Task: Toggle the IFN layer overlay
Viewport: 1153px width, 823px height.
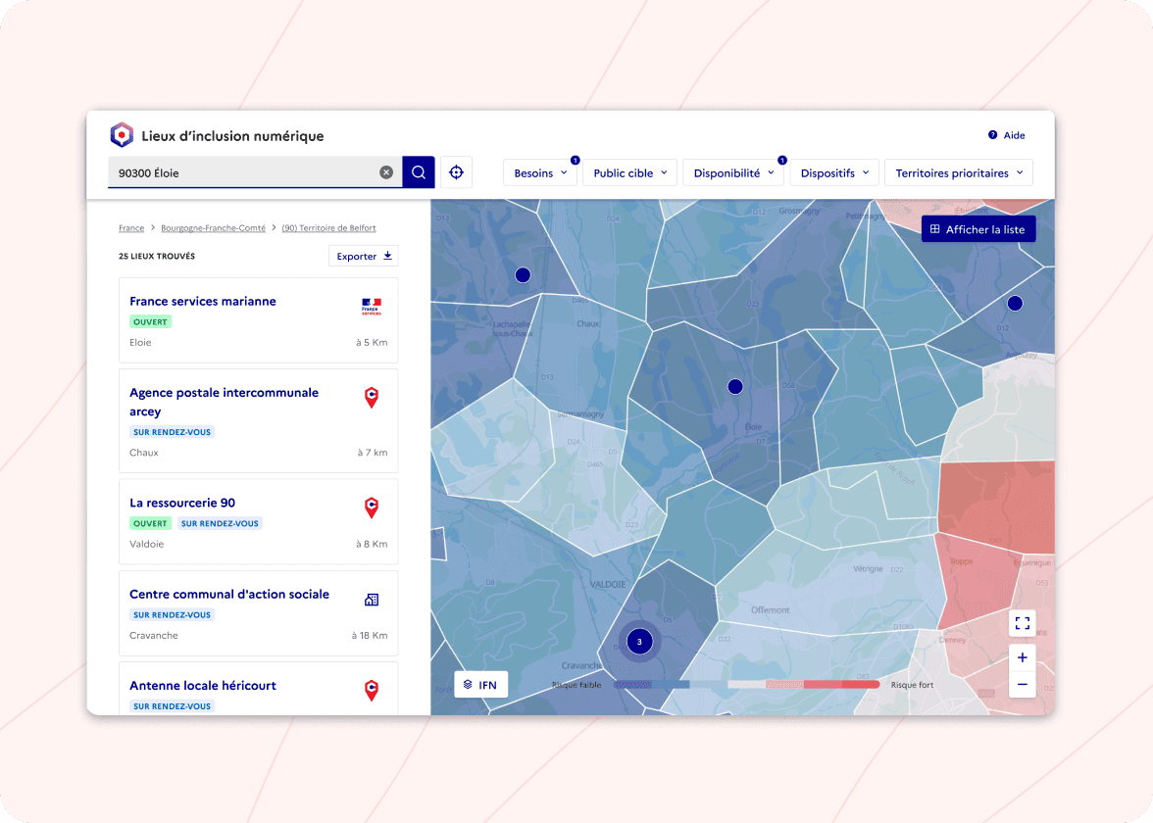Action: coord(480,684)
